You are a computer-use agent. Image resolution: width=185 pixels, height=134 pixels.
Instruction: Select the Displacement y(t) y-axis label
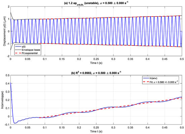pyautogui.click(x=4, y=31)
